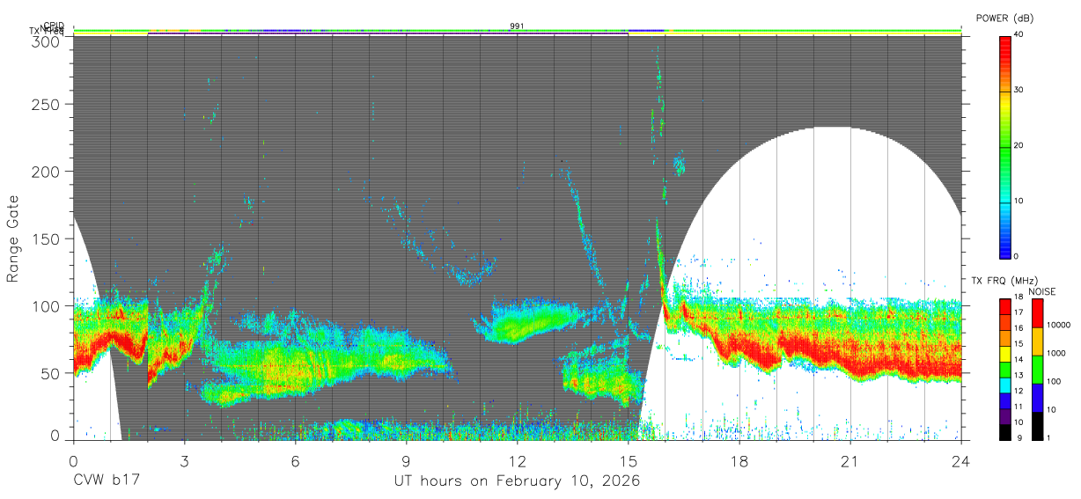Pick the black 9-10 MHz frequency swatch
The width and height of the screenshot is (1081, 499).
click(x=1005, y=430)
